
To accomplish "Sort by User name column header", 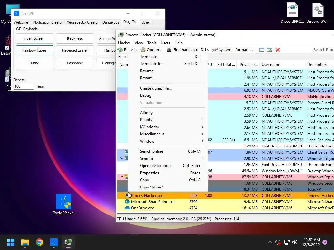I will click(282, 65).
